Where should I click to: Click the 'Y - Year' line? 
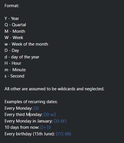click(12, 19)
